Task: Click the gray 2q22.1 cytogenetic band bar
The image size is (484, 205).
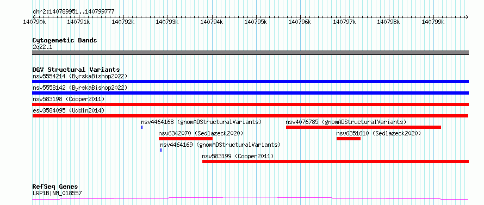Action: point(250,53)
